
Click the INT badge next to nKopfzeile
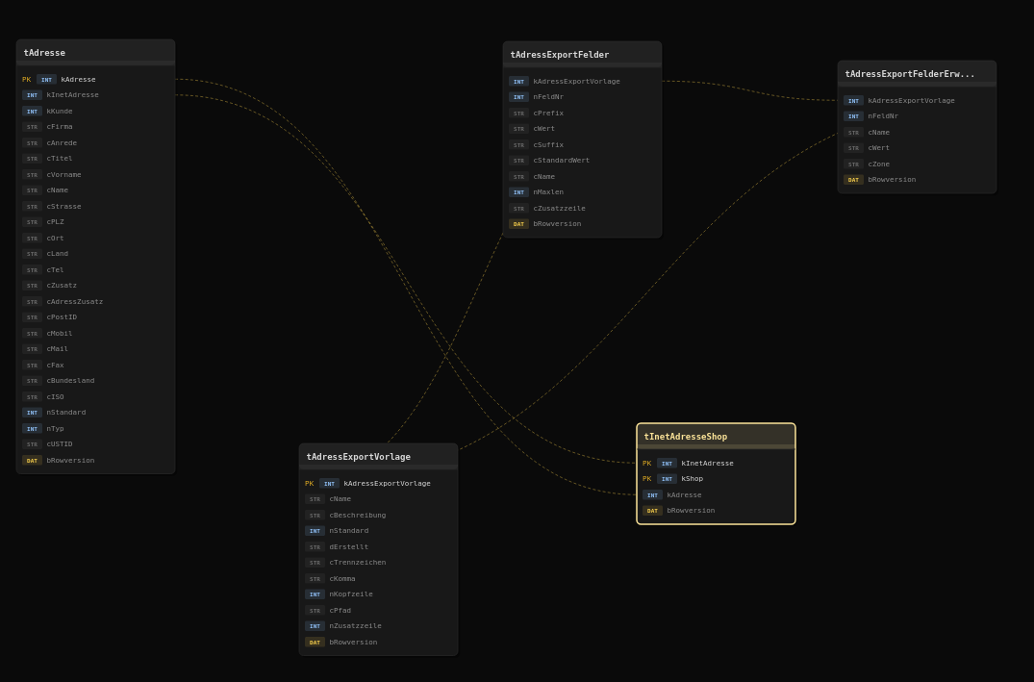pyautogui.click(x=315, y=594)
